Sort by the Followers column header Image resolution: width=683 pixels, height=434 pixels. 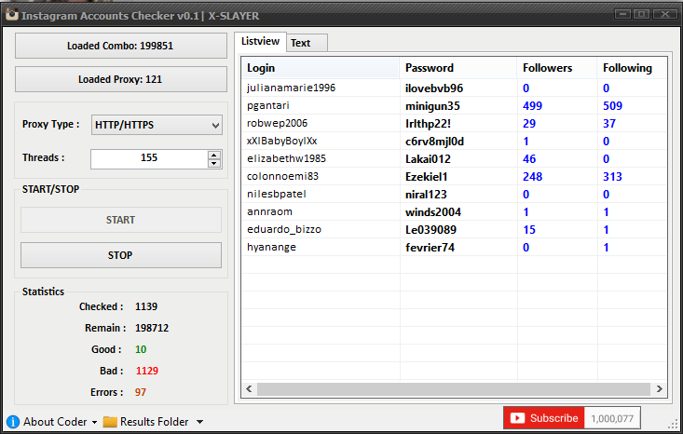556,68
